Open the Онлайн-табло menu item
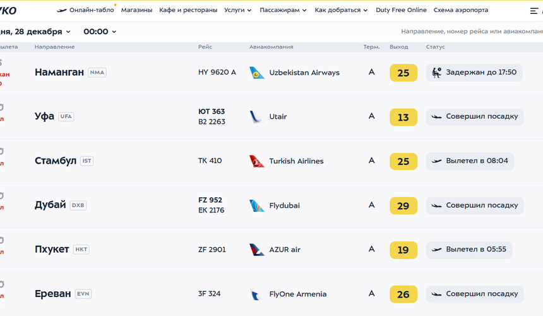Viewport: 543px width, 316px height. pos(85,10)
